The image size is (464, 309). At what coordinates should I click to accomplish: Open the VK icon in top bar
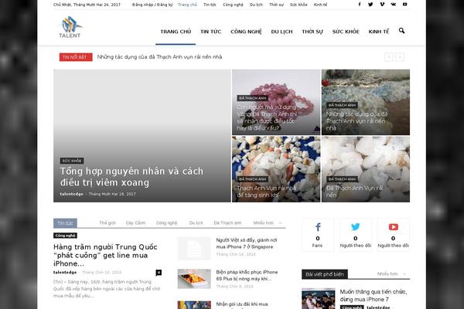pyautogui.click(x=394, y=5)
